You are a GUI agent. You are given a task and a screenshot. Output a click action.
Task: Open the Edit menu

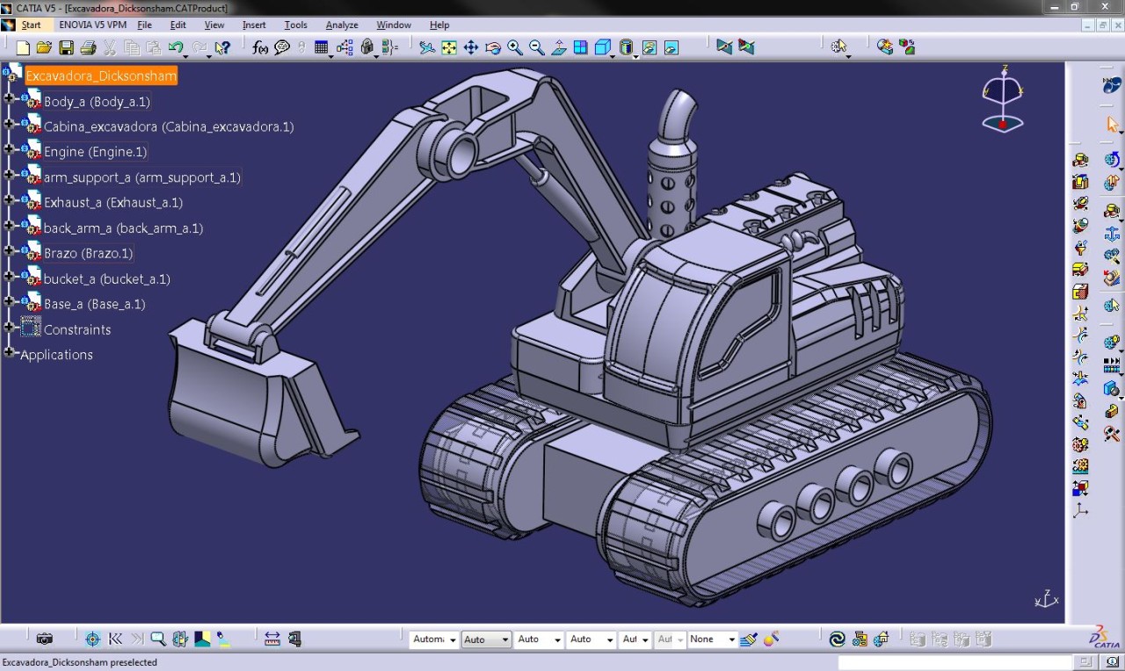178,25
